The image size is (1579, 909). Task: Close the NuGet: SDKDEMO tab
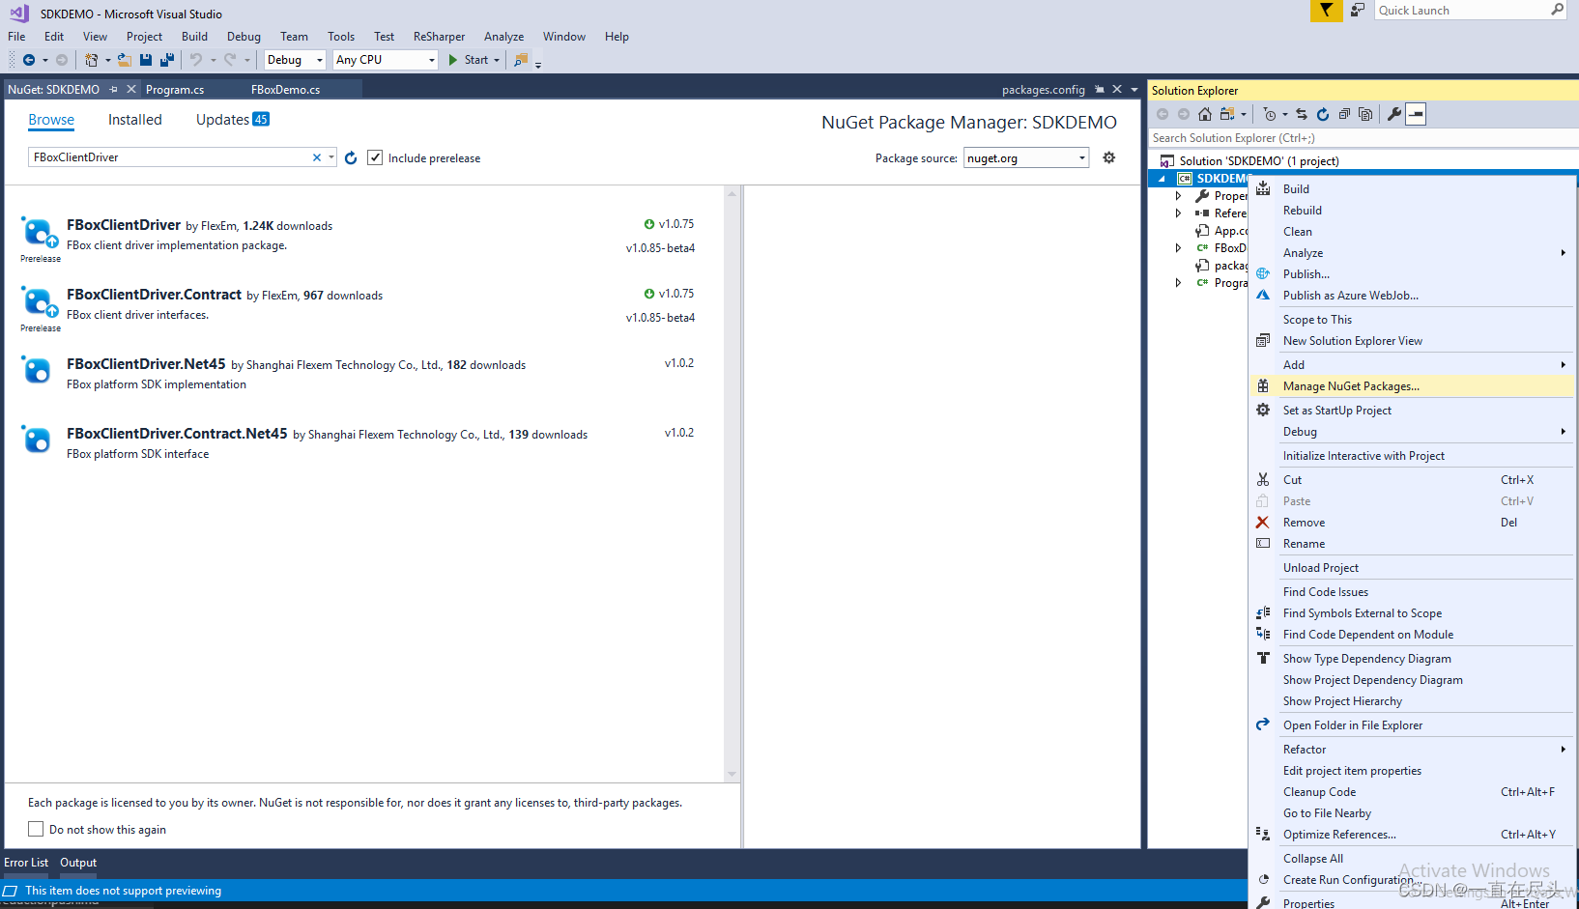pos(131,89)
